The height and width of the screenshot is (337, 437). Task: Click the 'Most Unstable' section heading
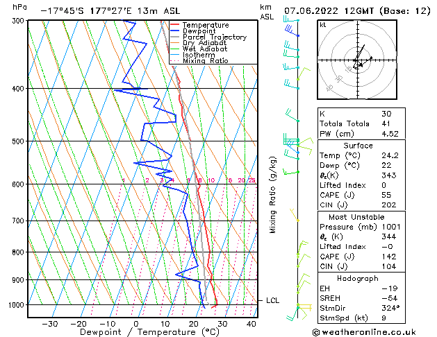[356, 217]
